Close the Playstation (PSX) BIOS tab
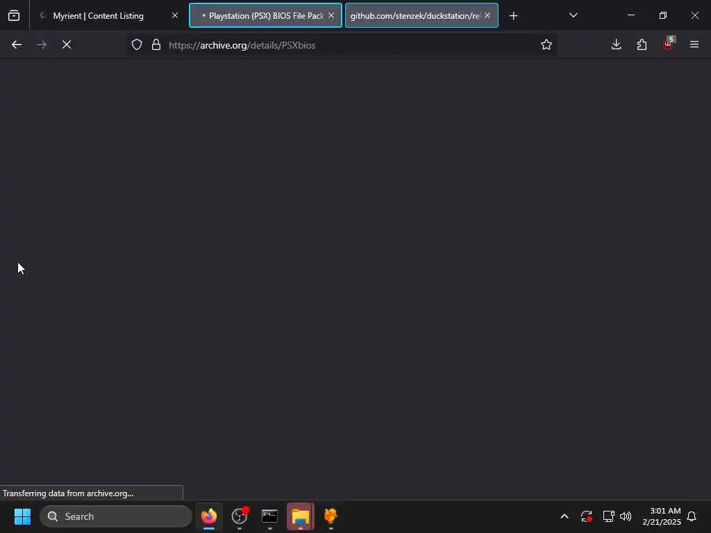Screen dimensions: 711x533 331,15
